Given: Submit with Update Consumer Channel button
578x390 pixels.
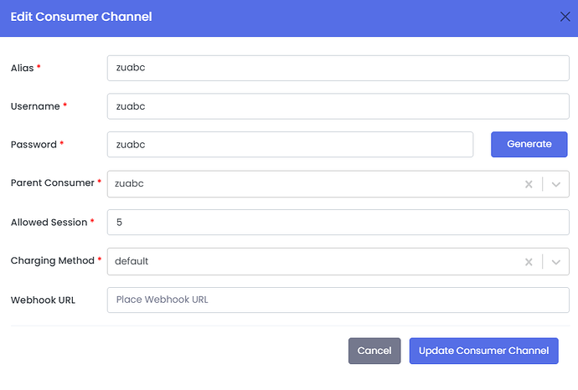Looking at the screenshot, I should tap(483, 351).
